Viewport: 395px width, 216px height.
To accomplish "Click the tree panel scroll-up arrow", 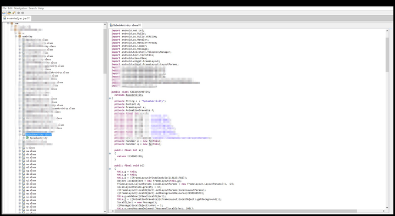I will coord(105,24).
